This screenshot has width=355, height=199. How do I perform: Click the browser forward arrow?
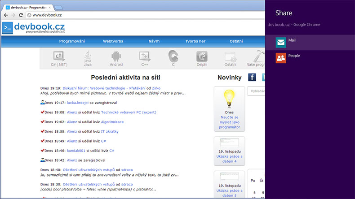pyautogui.click(x=13, y=15)
